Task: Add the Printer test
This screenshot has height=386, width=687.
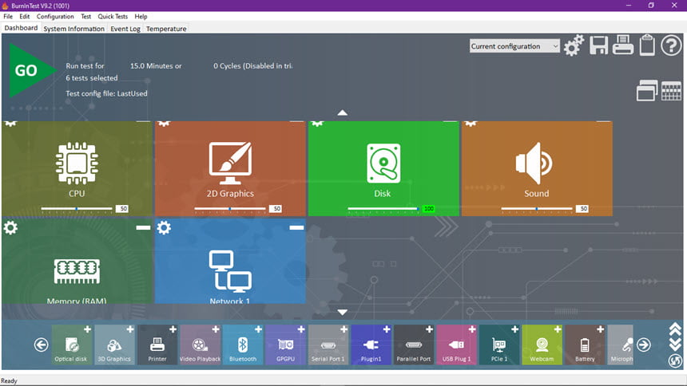Action: click(173, 329)
